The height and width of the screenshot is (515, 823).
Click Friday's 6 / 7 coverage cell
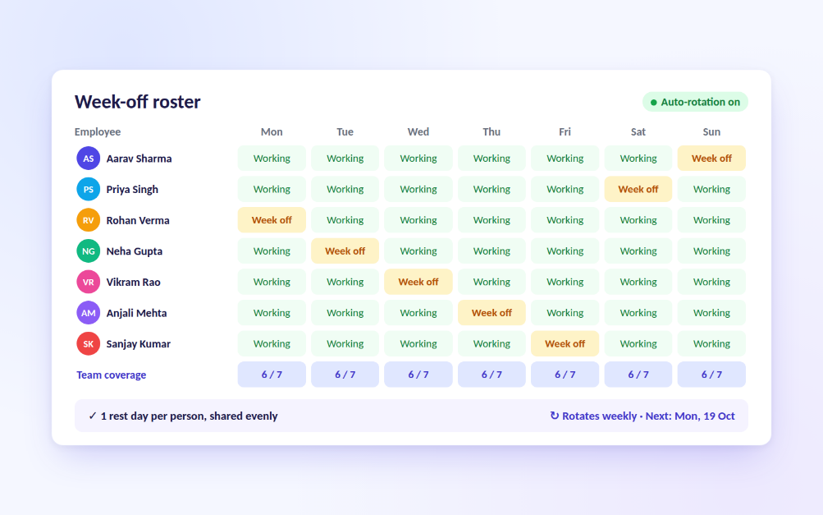(565, 375)
